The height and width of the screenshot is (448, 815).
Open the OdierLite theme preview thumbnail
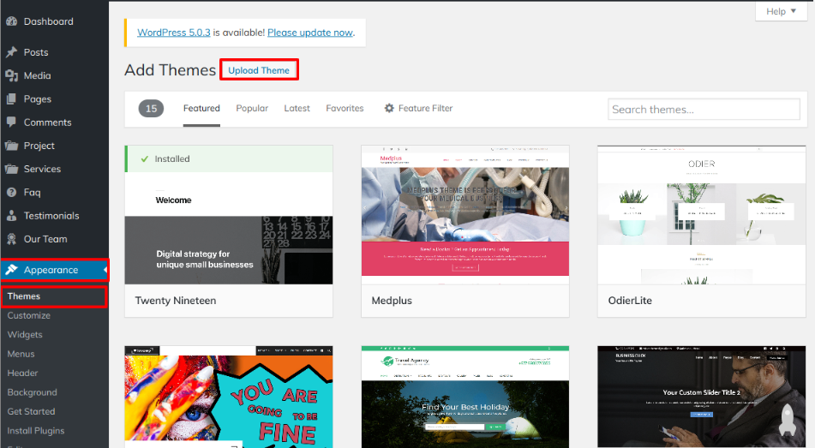(x=702, y=215)
